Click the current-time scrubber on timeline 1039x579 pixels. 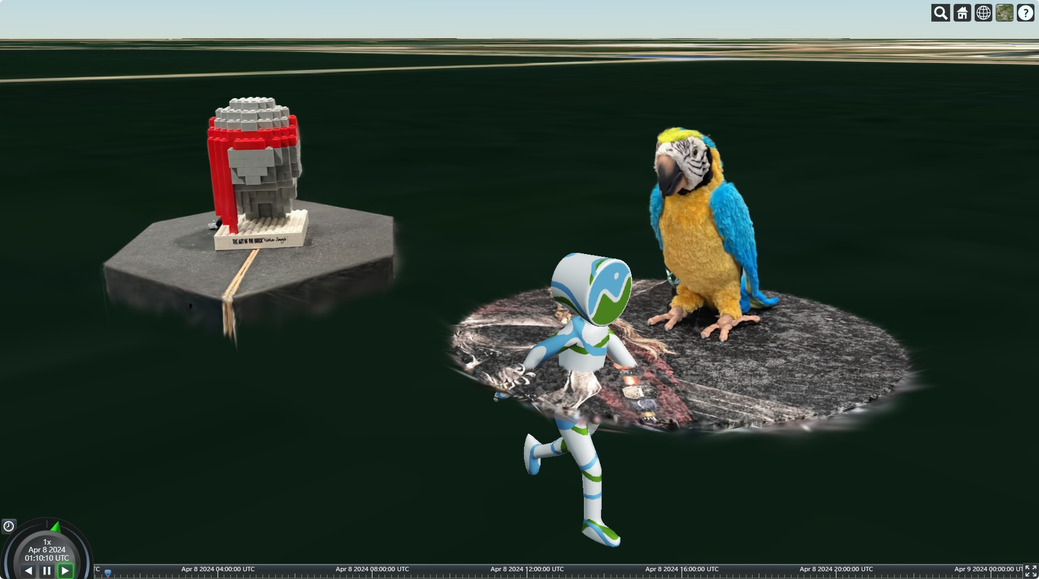click(x=108, y=572)
